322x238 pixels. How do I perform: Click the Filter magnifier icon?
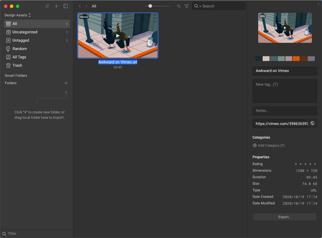click(x=4, y=234)
